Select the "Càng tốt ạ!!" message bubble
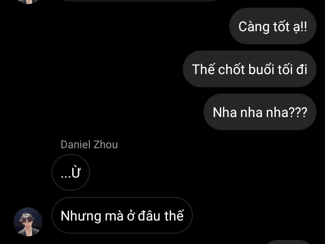Viewport: 325px width, 244px height. (x=273, y=26)
